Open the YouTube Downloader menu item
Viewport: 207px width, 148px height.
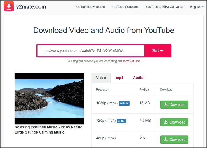tap(90, 7)
